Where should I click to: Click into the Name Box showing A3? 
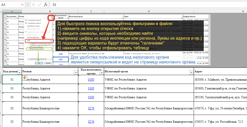point(10,5)
